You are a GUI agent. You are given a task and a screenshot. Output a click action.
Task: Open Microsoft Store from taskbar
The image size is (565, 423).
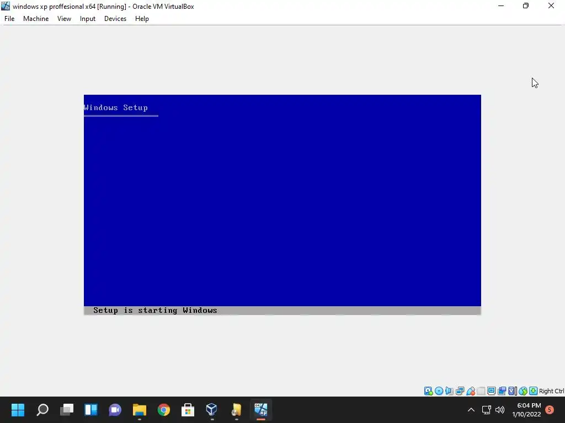[188, 410]
